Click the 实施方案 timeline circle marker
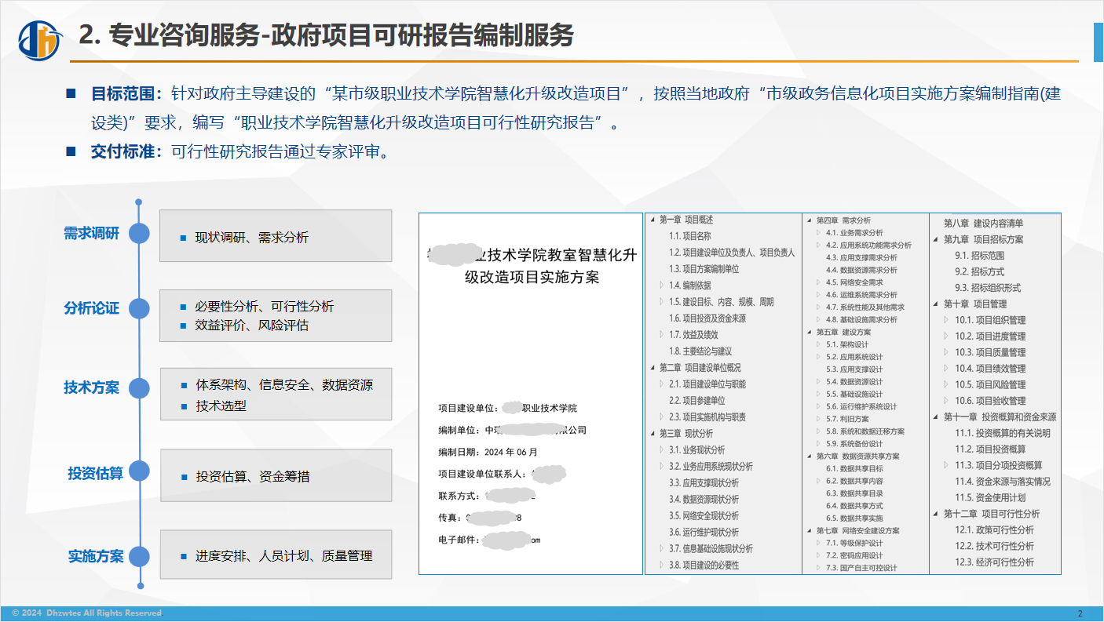 tap(139, 556)
